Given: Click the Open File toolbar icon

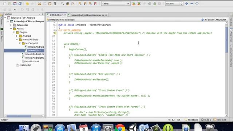Looking at the screenshot, I should coord(10,4).
